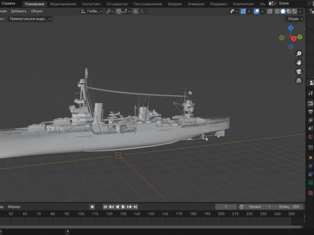Image resolution: width=314 pixels, height=235 pixels.
Task: Toggle viewport overlays
Action: point(256,11)
